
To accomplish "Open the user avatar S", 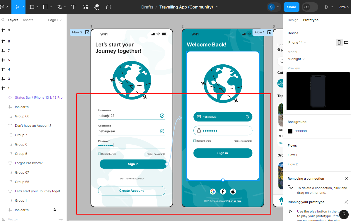I will pos(271,7).
